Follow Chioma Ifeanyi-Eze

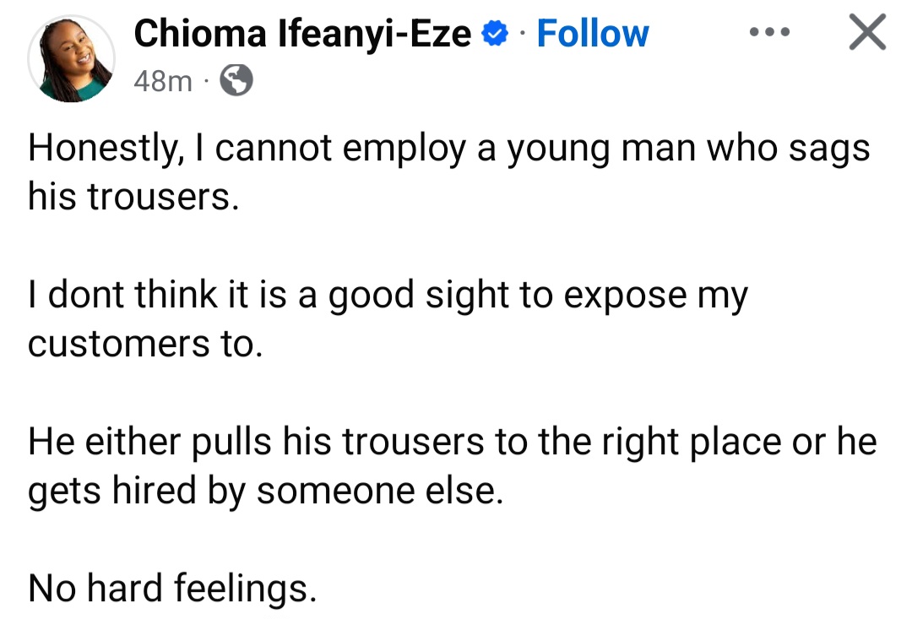coord(593,34)
